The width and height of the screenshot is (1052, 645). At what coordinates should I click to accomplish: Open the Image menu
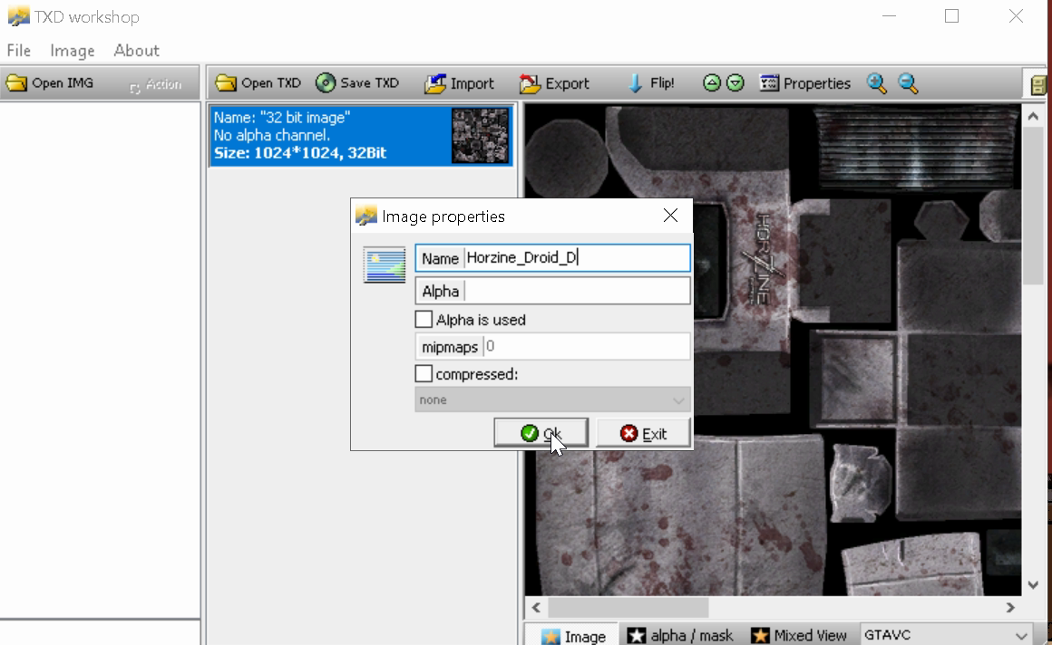(x=73, y=51)
